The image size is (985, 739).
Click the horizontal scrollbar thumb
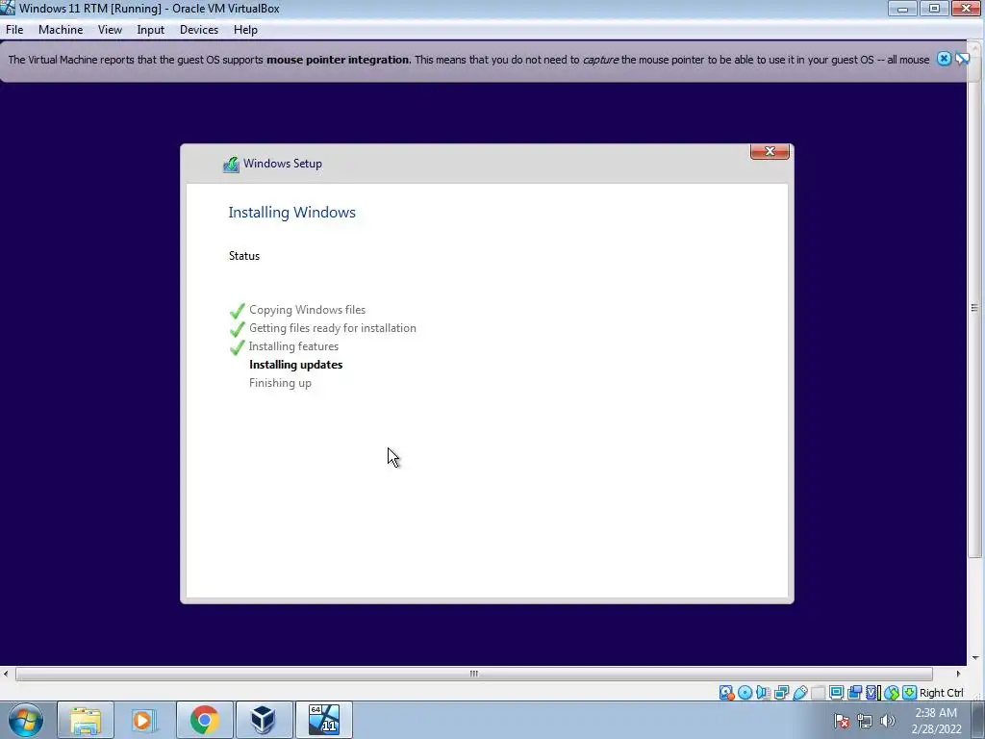pos(473,674)
